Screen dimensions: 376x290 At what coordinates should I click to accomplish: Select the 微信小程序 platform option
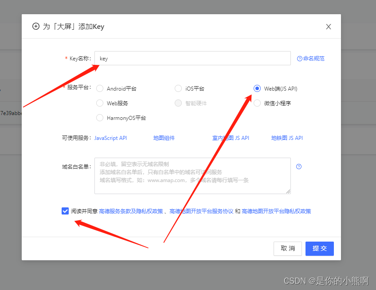257,103
